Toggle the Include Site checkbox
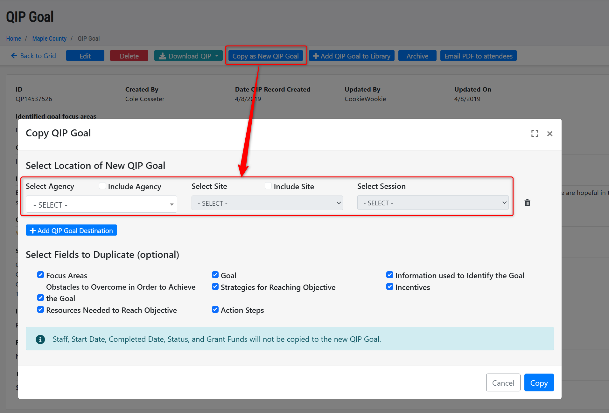Screen dimensions: 609x413 [x=268, y=186]
